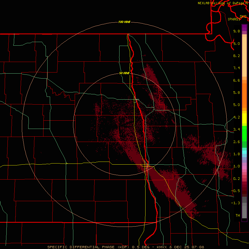Screen dimensions: 249x249
Task: Click the 7.4 scale value
Action: click(x=237, y=68)
